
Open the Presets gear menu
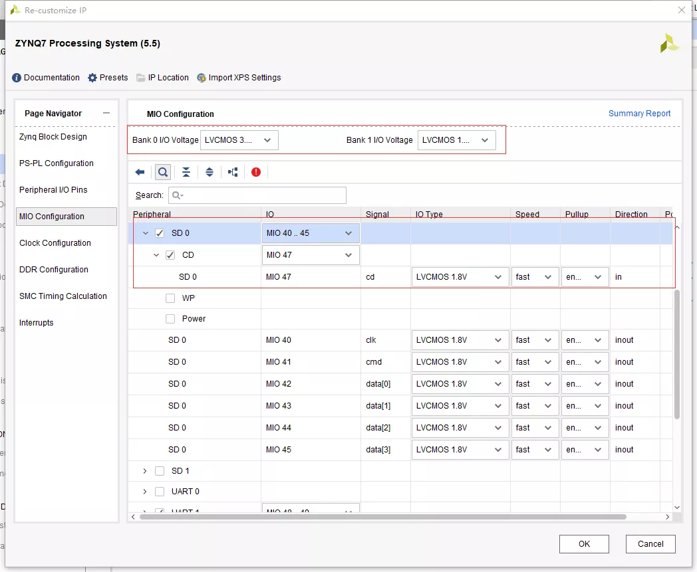point(108,78)
